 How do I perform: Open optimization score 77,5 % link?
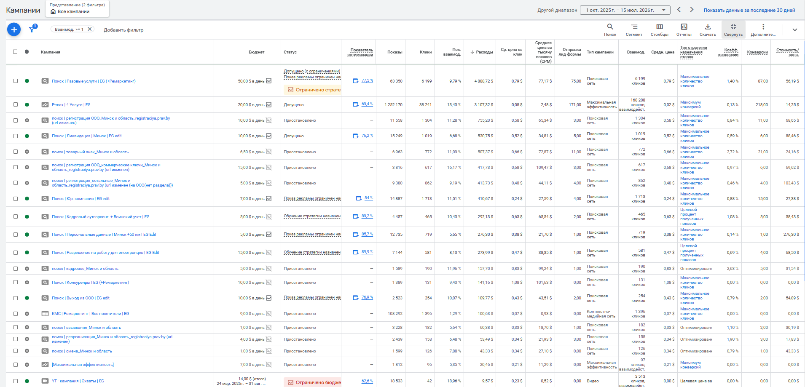coord(367,80)
